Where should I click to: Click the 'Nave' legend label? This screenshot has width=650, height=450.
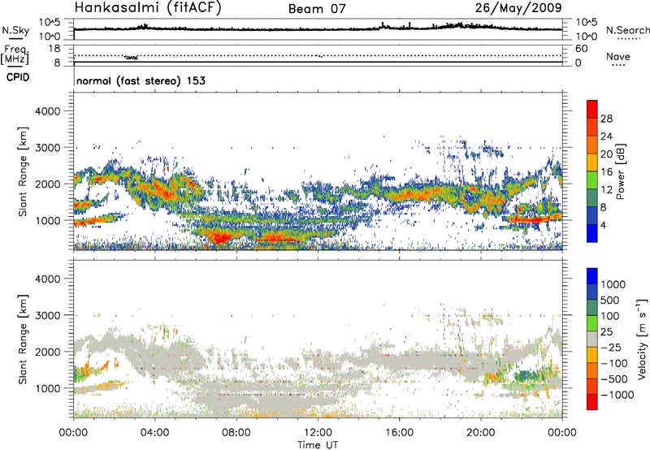click(x=617, y=56)
